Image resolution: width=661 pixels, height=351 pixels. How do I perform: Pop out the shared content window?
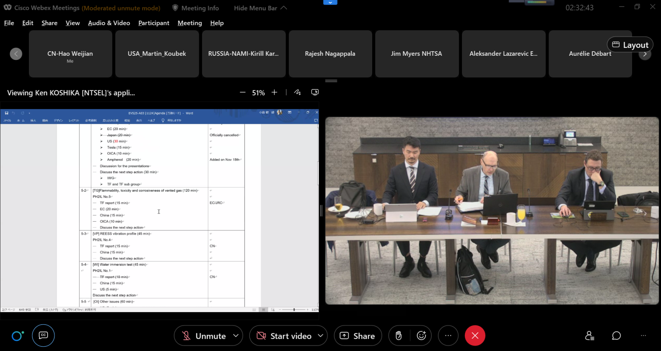(x=315, y=92)
